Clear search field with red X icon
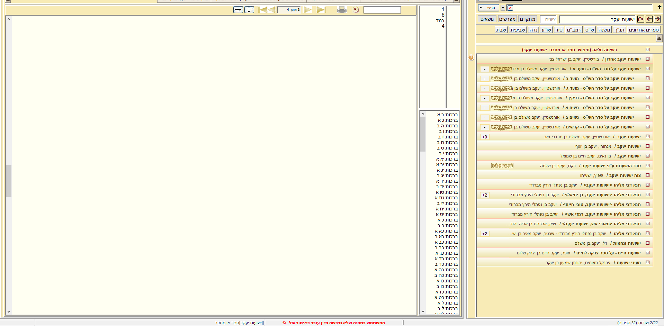The image size is (664, 326). (x=510, y=8)
